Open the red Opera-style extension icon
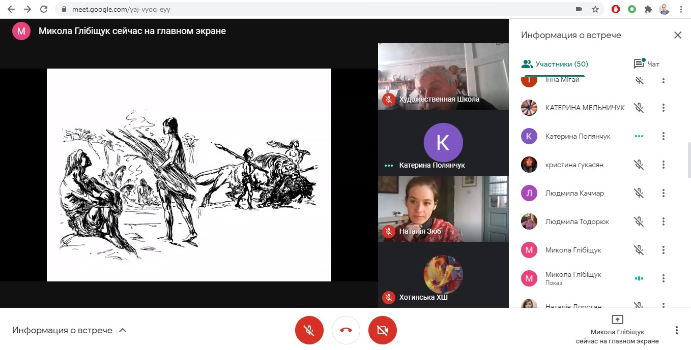 pos(616,9)
